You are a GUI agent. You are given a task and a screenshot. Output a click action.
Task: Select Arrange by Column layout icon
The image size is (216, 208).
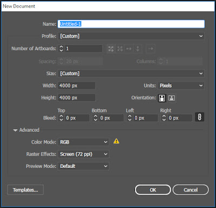click(x=138, y=49)
